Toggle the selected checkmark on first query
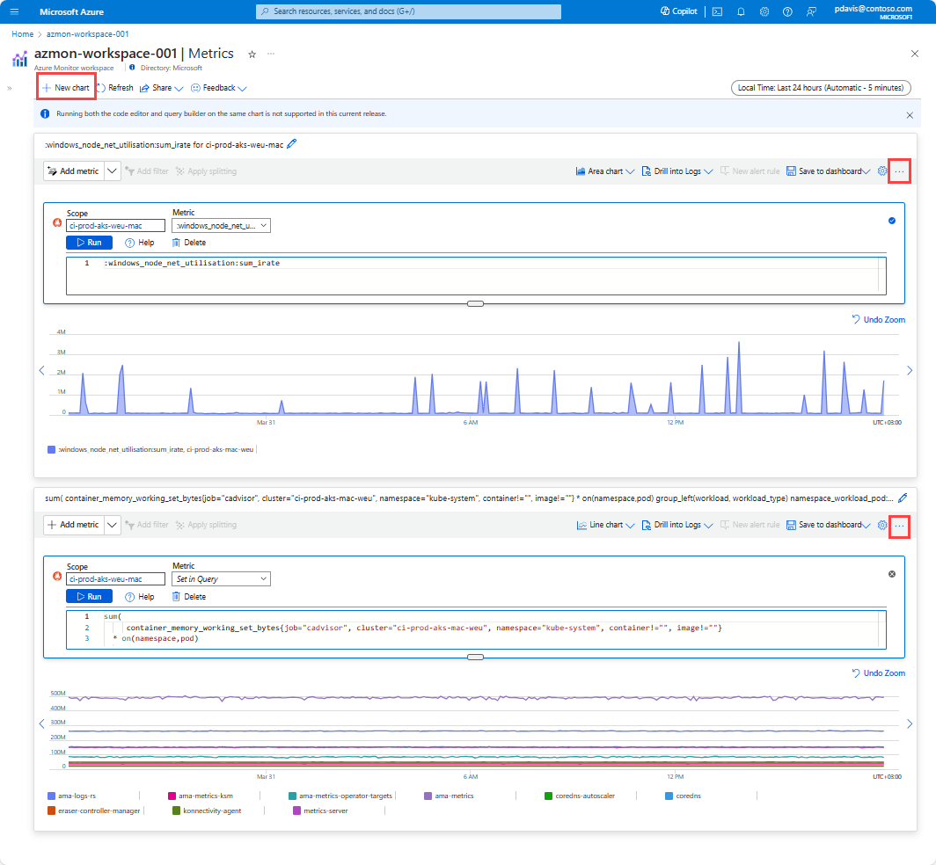 [892, 221]
